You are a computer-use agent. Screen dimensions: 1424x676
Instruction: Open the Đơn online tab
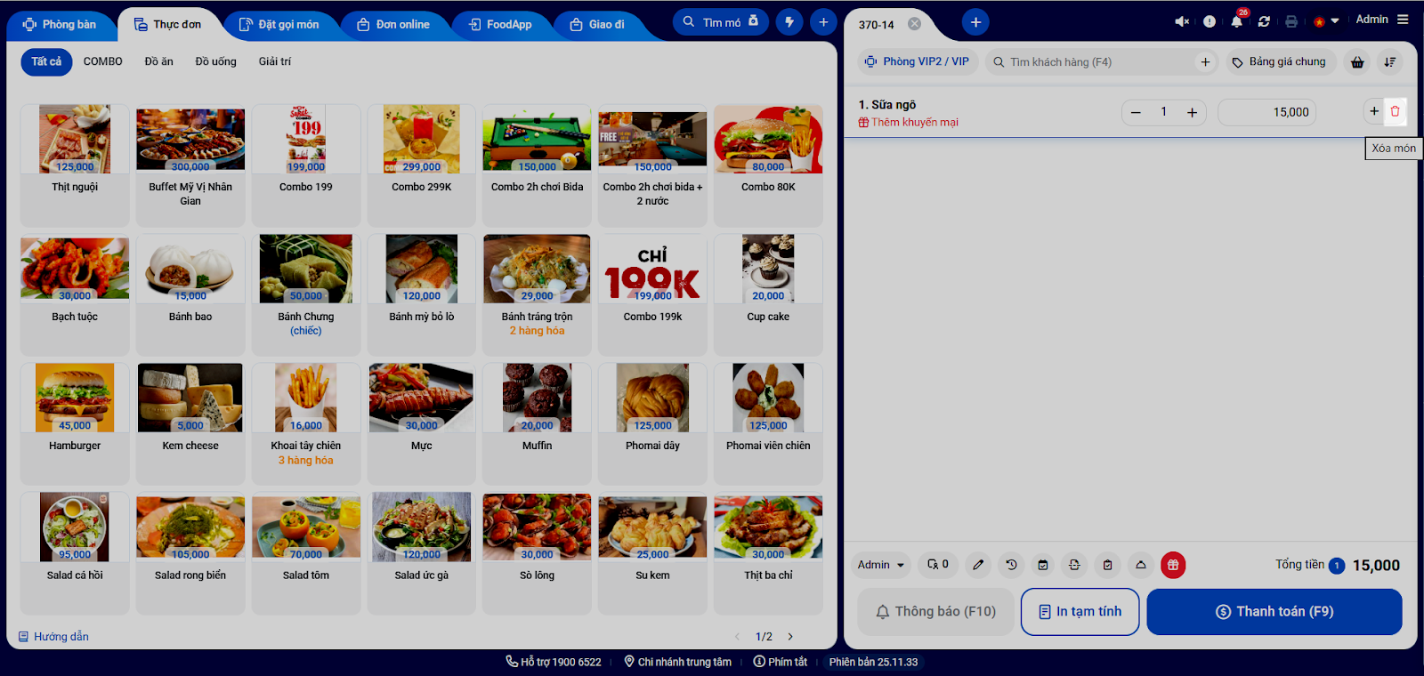coord(393,25)
